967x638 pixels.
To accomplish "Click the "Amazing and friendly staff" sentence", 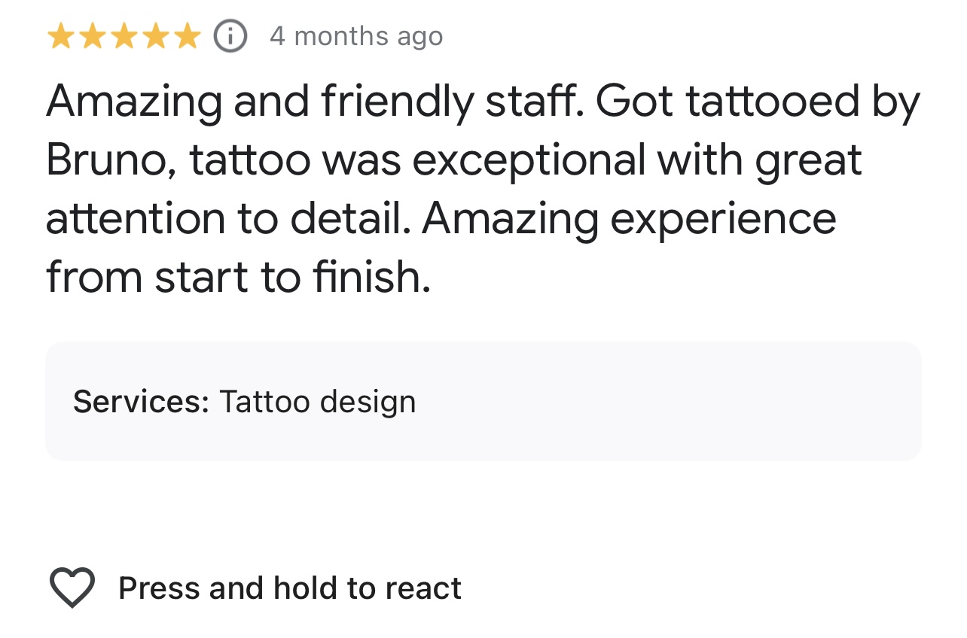I will [x=315, y=102].
